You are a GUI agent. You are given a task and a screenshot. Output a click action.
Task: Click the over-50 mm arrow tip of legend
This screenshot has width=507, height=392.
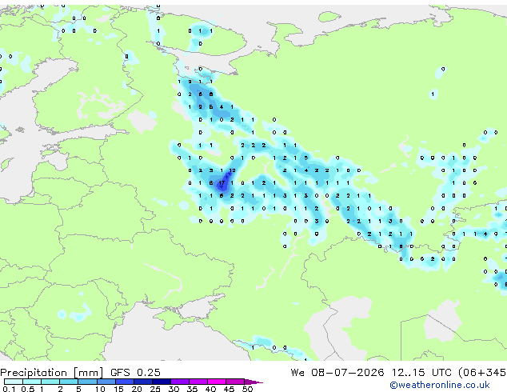pyautogui.click(x=253, y=382)
